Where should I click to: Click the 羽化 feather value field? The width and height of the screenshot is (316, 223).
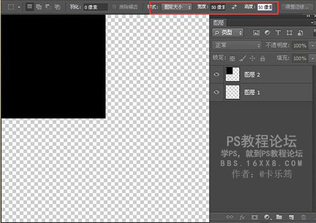95,7
